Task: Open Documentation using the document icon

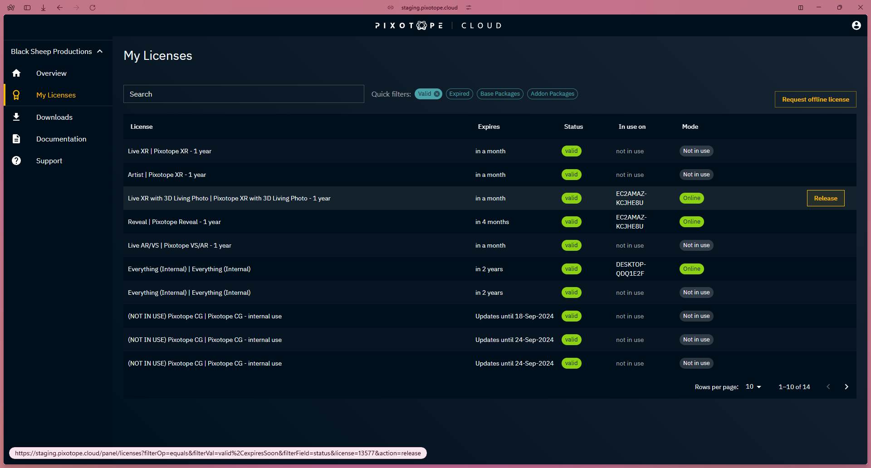Action: 16,139
